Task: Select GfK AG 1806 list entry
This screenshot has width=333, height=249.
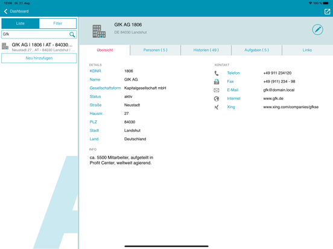Action: click(x=39, y=47)
